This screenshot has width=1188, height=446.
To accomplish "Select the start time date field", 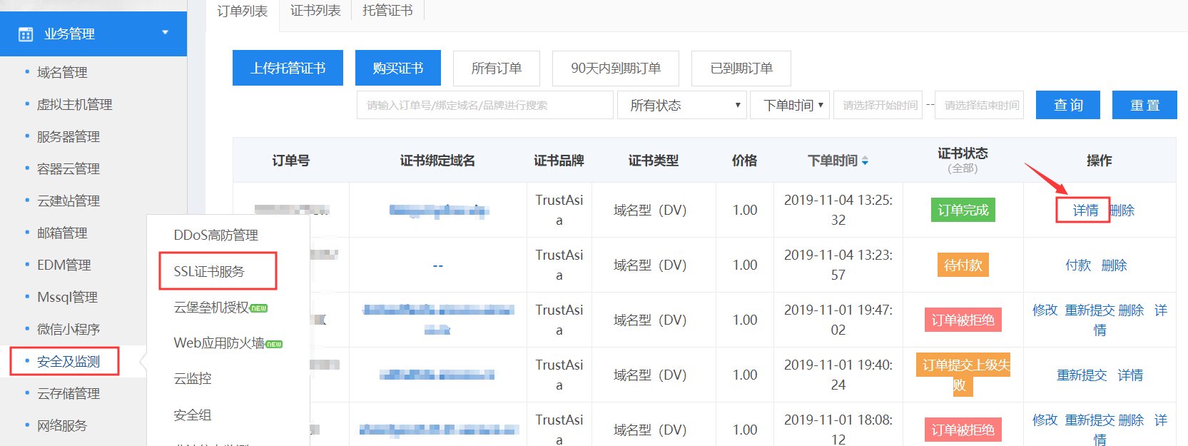I will pos(878,106).
